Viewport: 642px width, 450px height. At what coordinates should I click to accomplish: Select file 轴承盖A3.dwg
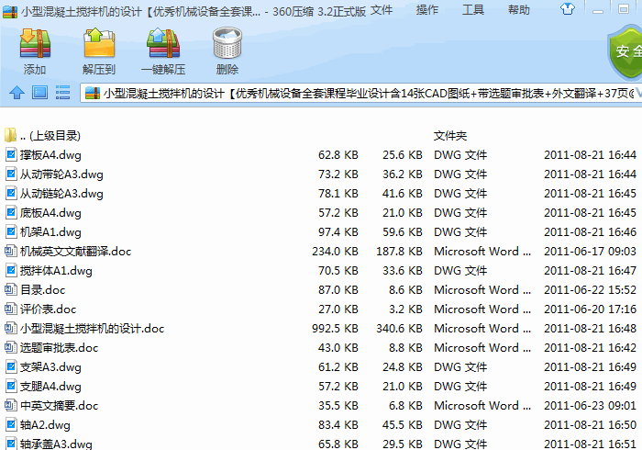[56, 444]
